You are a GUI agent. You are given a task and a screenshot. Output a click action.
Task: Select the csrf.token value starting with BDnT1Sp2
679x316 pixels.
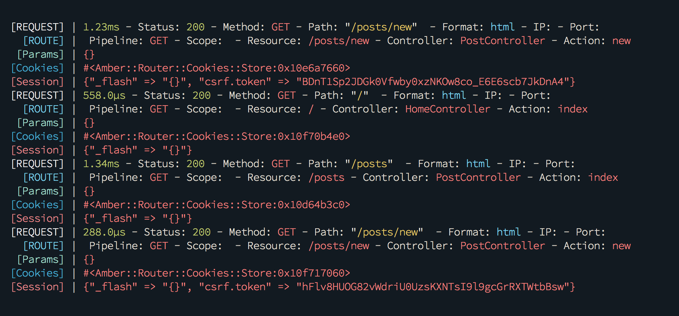click(x=433, y=82)
